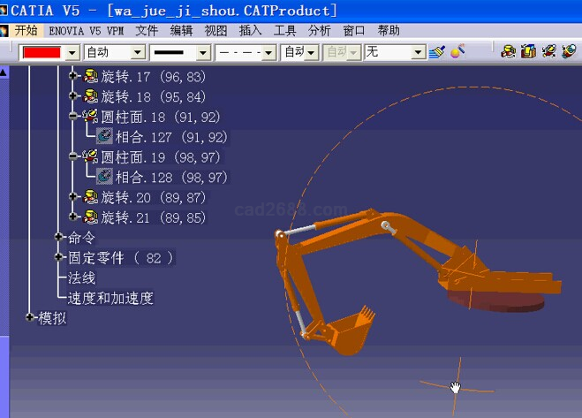Select 速度和加速度 in the tree
Screen dimensions: 582x418
coord(110,298)
